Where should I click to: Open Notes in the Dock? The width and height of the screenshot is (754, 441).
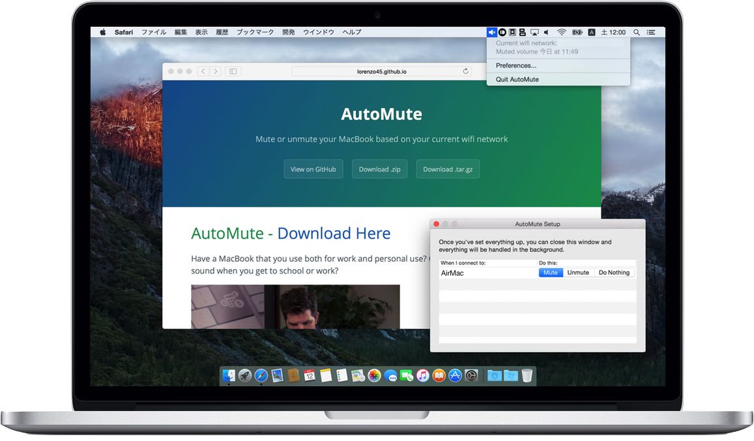point(326,376)
